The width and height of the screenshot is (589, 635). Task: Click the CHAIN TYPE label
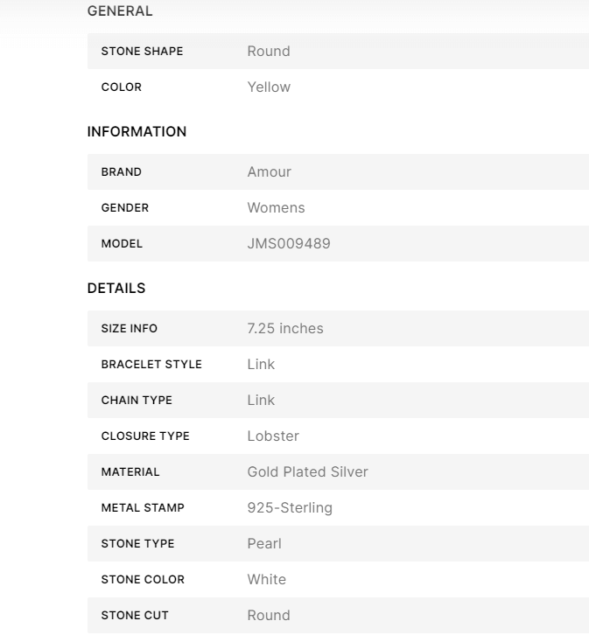[137, 401]
